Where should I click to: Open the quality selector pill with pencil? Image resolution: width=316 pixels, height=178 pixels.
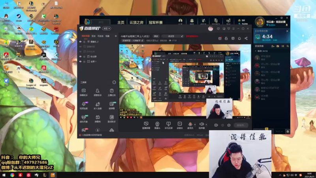click(x=173, y=36)
